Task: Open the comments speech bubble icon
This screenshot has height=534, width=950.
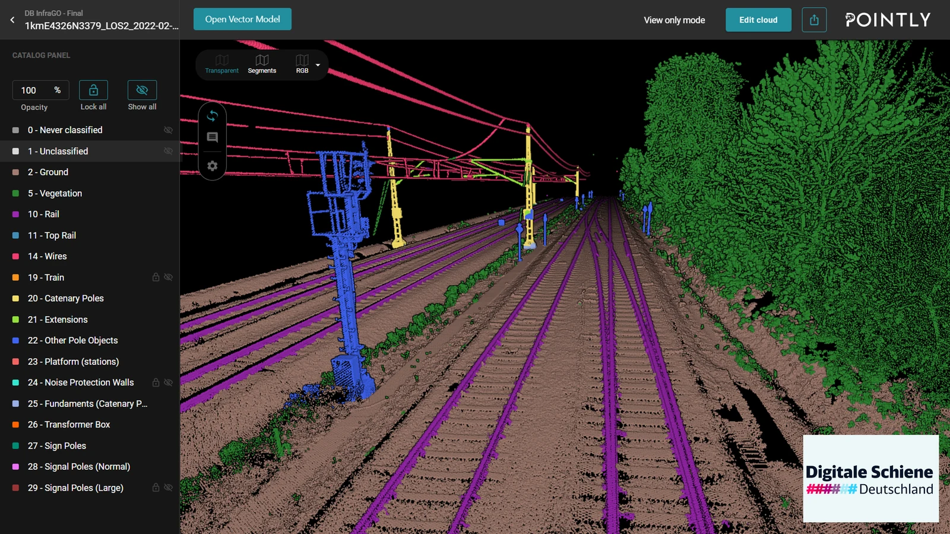Action: coord(212,137)
